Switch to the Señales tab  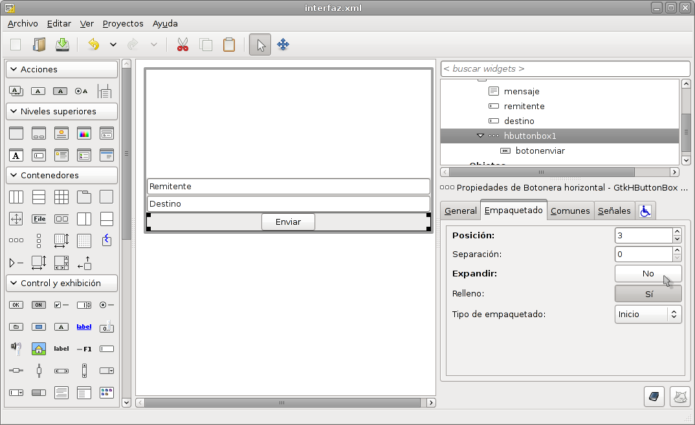click(614, 211)
